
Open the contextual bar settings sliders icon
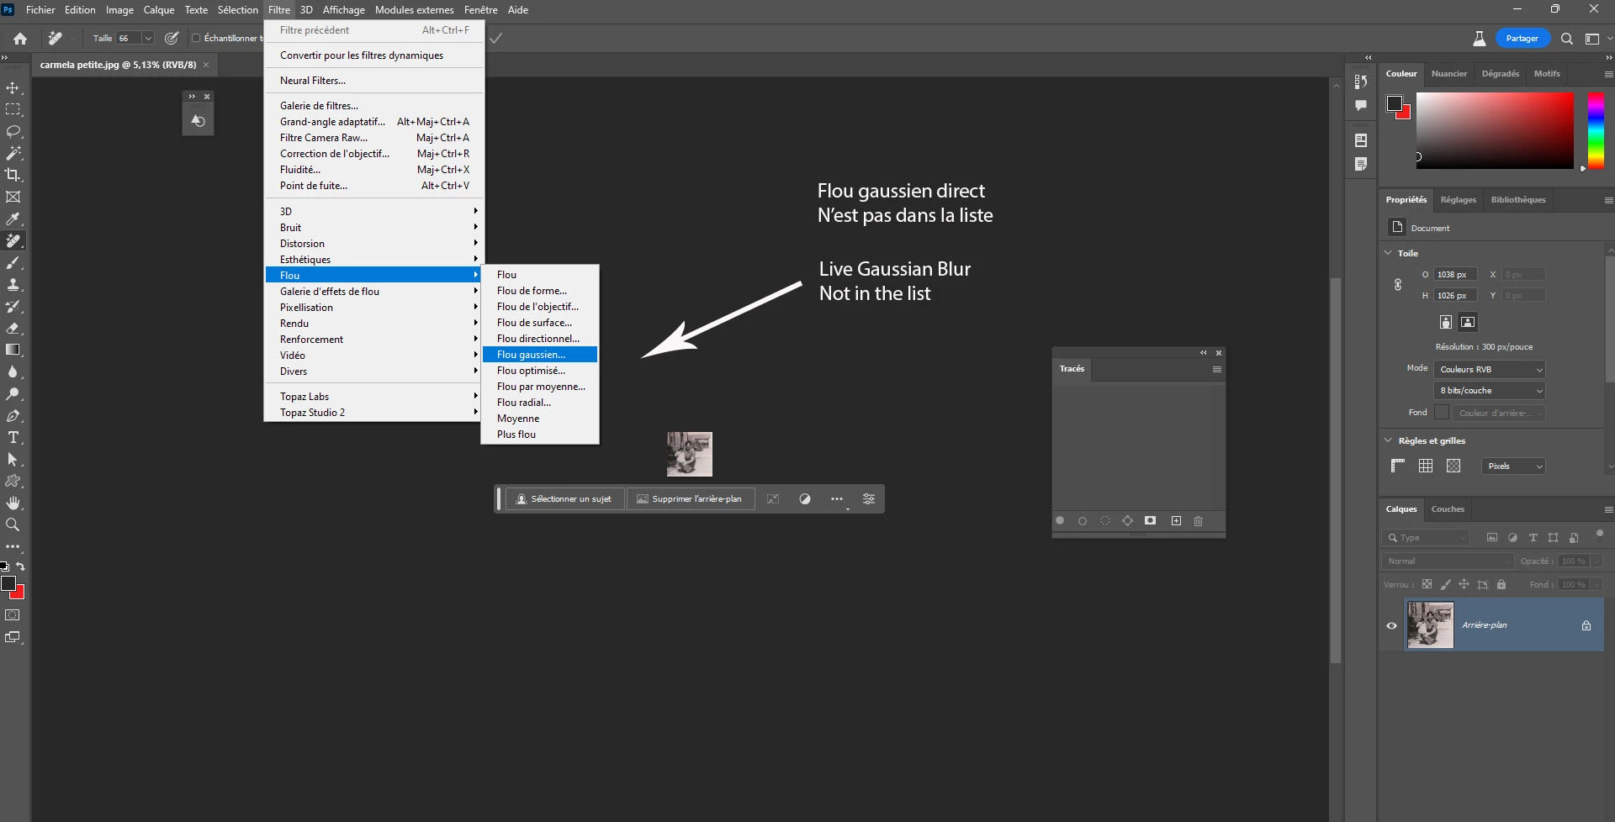coord(869,499)
